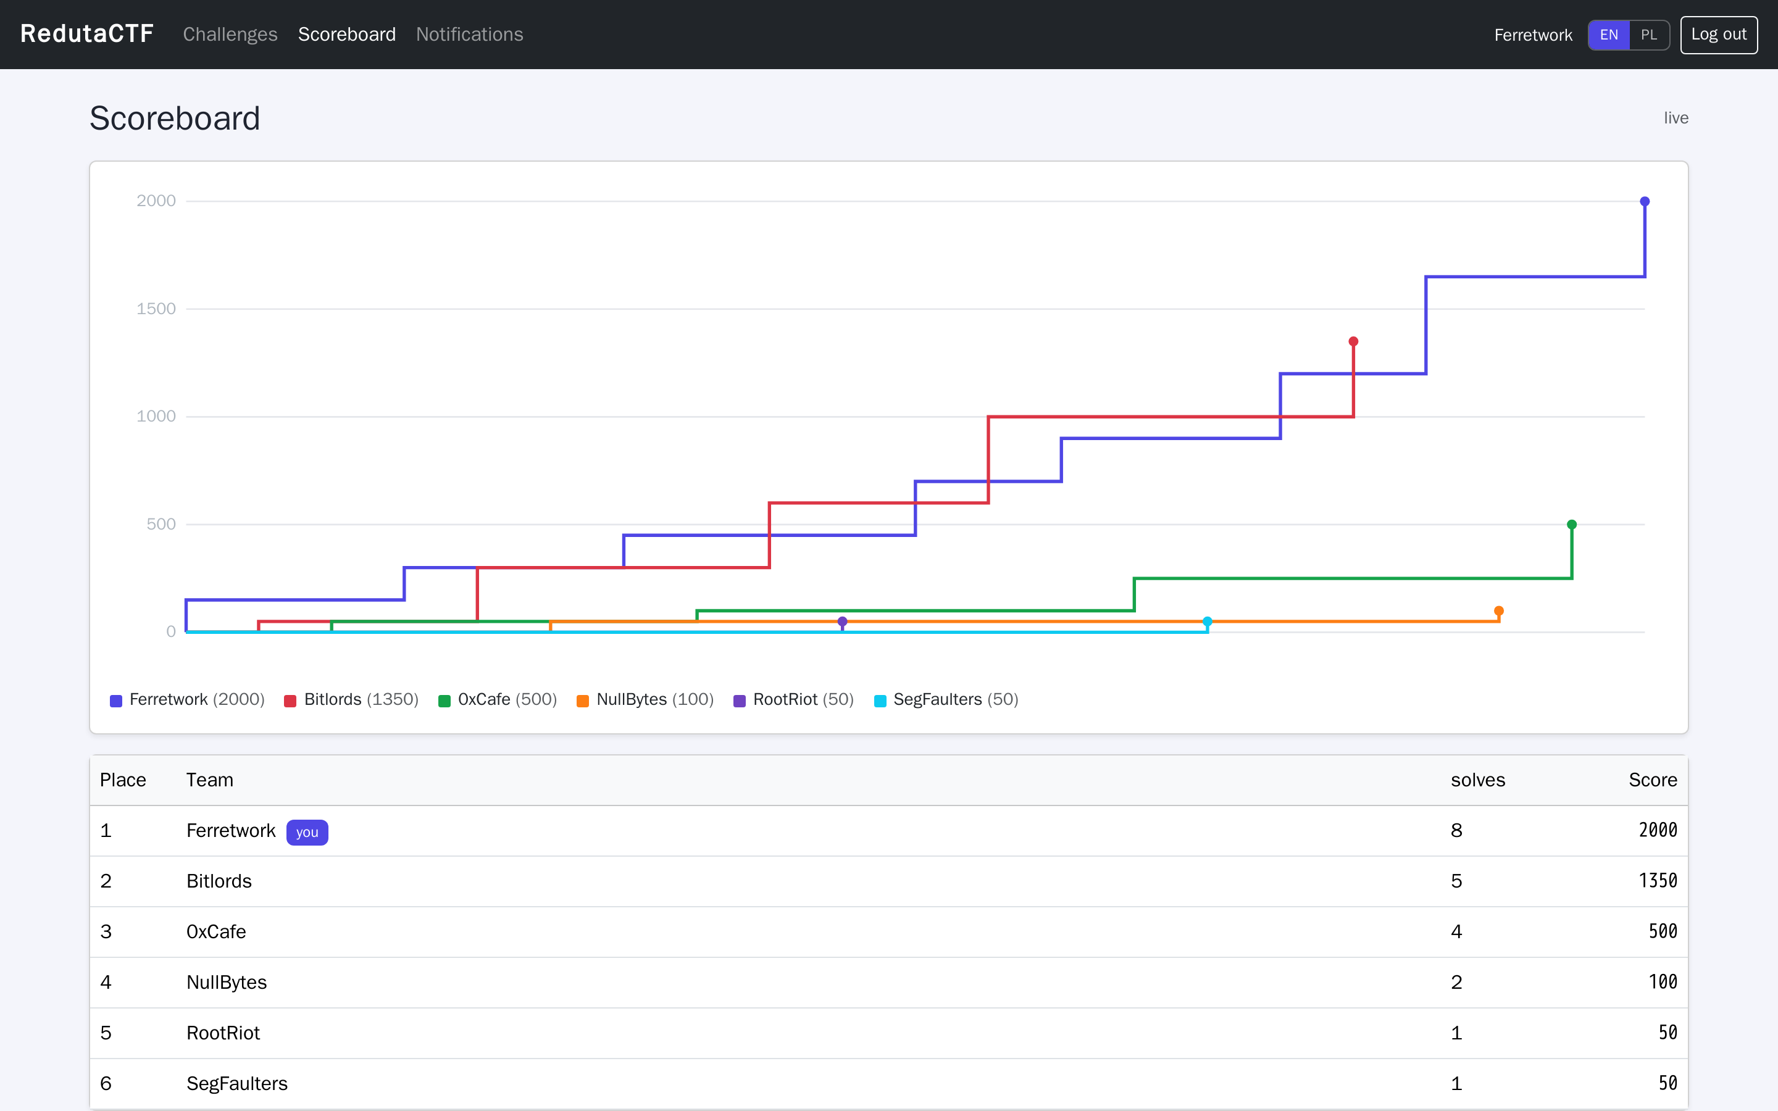Click score 1350 in table

tap(1658, 881)
